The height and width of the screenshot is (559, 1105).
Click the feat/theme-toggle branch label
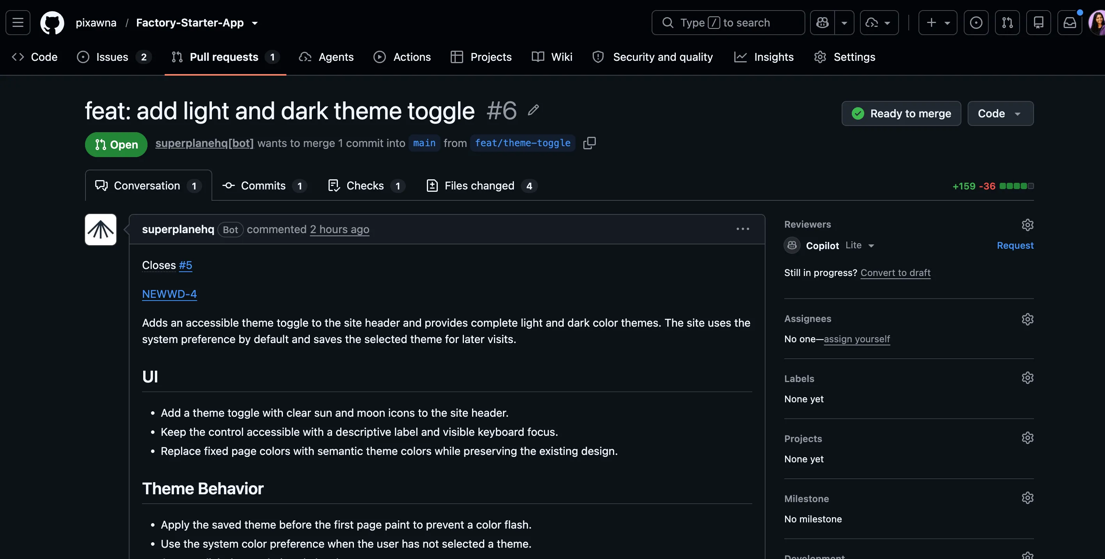522,143
